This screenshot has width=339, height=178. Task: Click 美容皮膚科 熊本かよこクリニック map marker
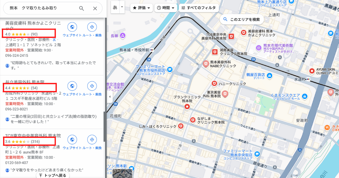243,33
